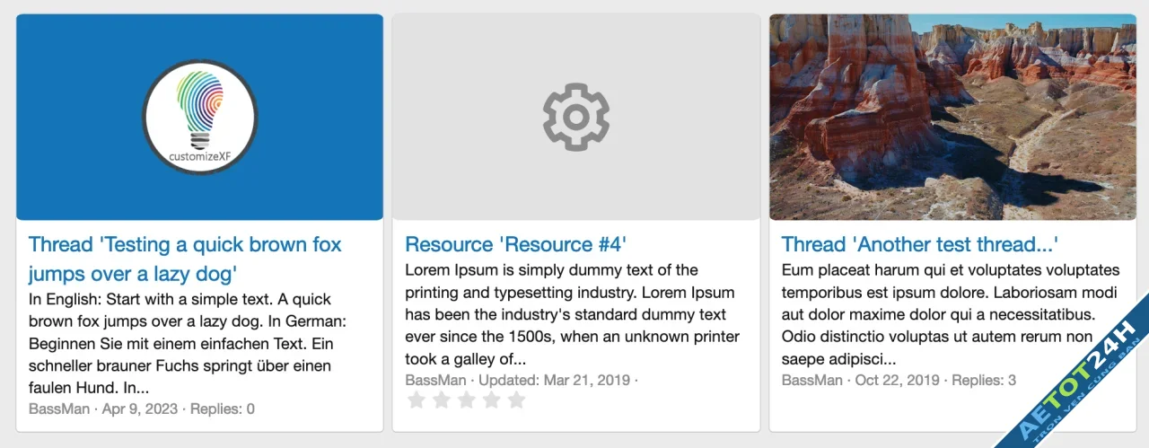This screenshot has width=1149, height=448.
Task: Click the 'Updated: Mar 21, 2019' date
Action: 555,380
